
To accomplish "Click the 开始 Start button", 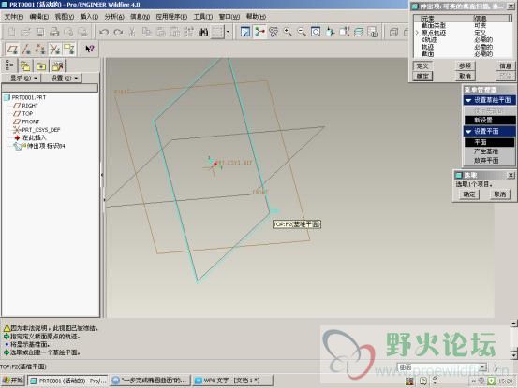I will click(13, 381).
